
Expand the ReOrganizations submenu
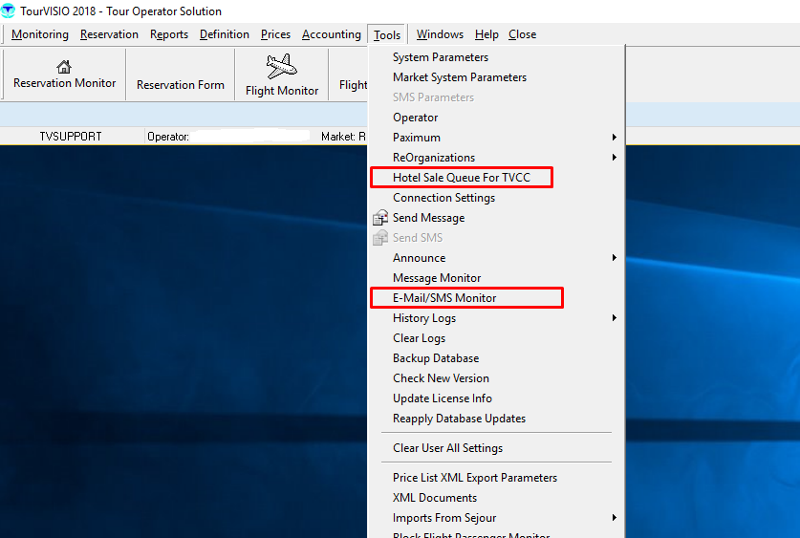pyautogui.click(x=614, y=158)
